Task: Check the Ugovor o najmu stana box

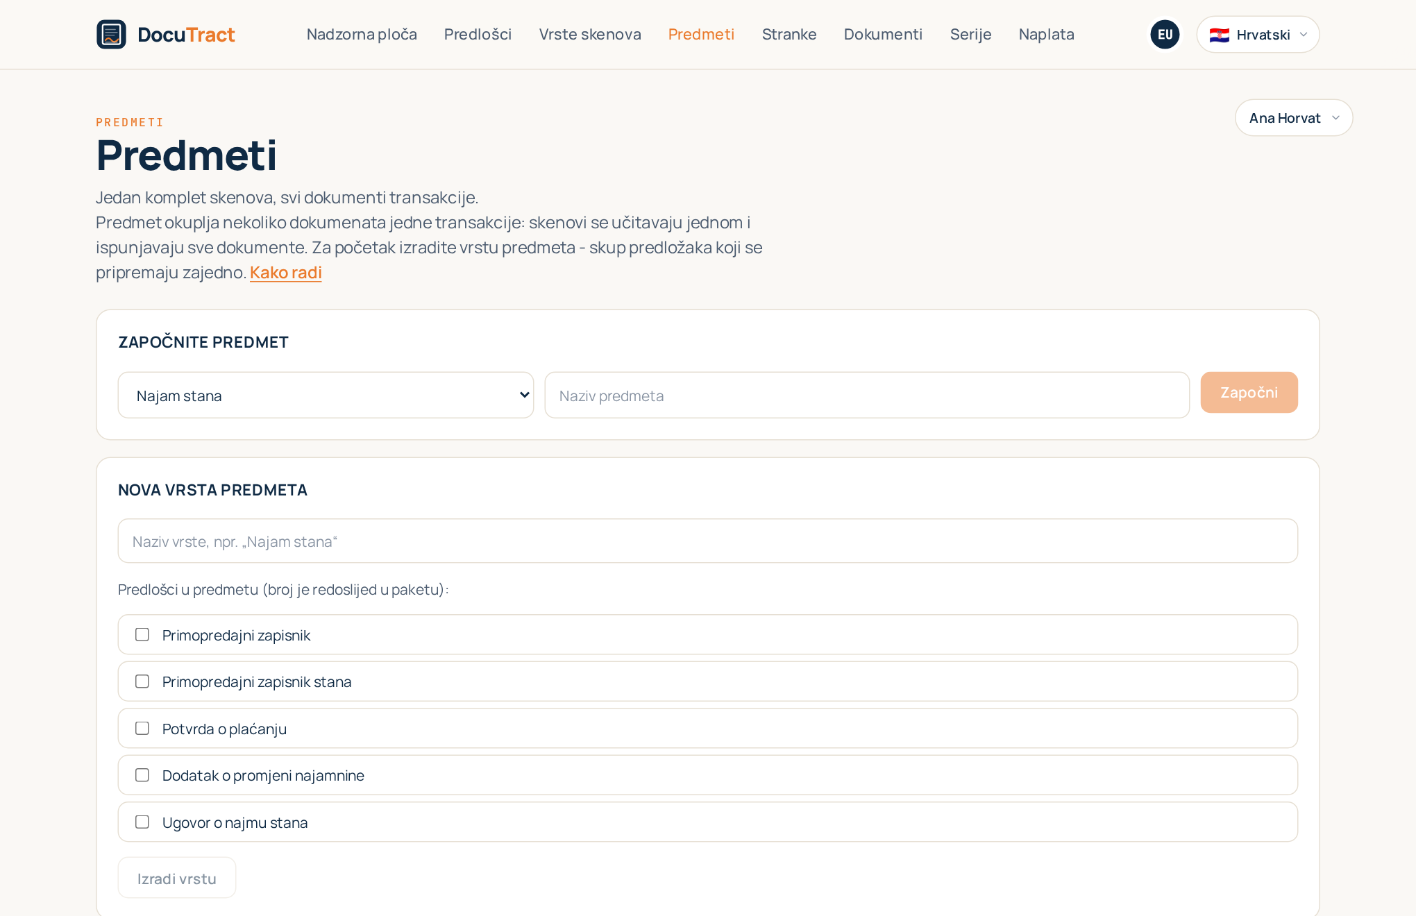Action: click(142, 822)
